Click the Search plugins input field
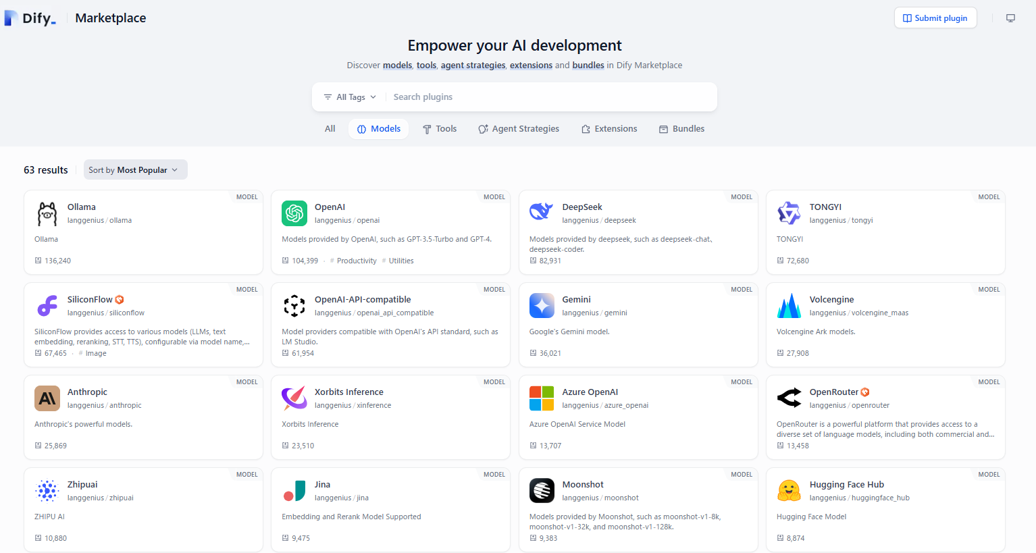 tap(550, 97)
